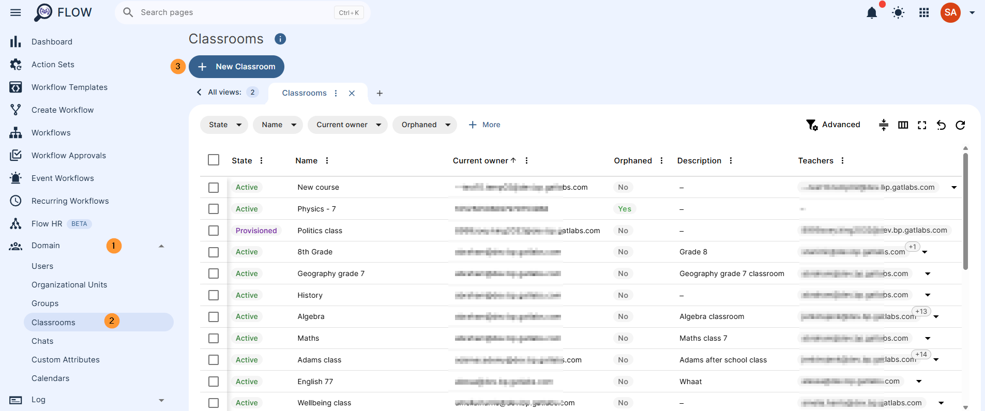The width and height of the screenshot is (985, 411).
Task: Click the New Classroom button
Action: click(x=236, y=67)
